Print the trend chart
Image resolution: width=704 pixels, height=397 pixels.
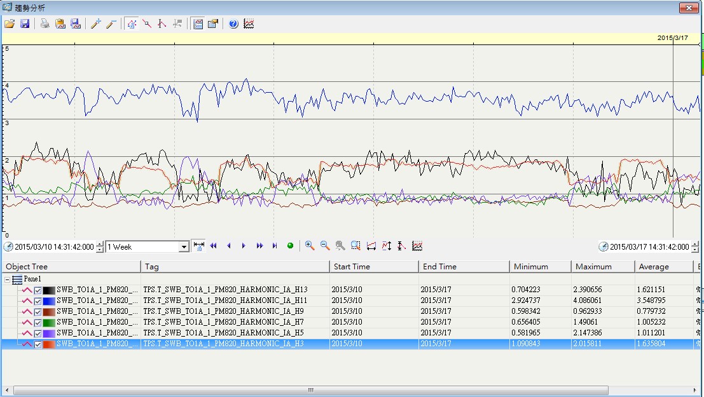coord(45,24)
